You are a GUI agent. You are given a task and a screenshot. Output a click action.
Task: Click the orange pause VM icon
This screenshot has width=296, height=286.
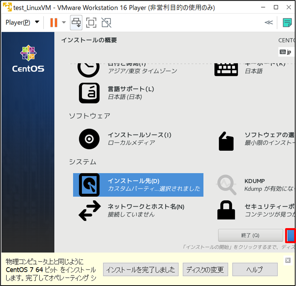pos(54,23)
